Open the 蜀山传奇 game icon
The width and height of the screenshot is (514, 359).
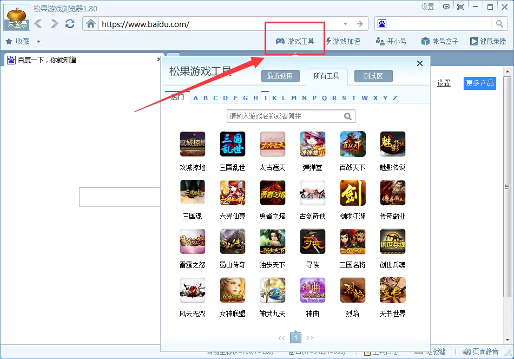click(x=233, y=241)
